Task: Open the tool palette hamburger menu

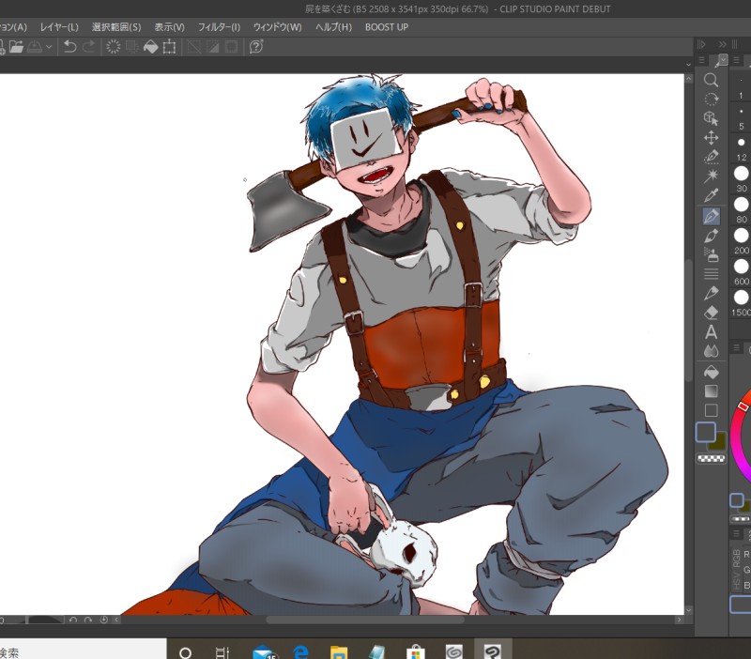Action: (x=702, y=61)
